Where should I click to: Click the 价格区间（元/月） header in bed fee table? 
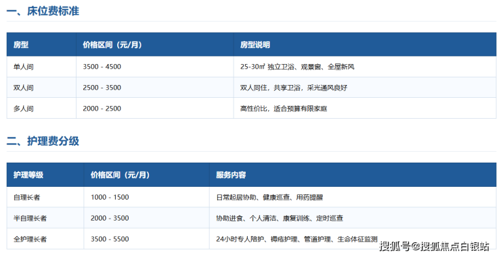[x=112, y=45]
